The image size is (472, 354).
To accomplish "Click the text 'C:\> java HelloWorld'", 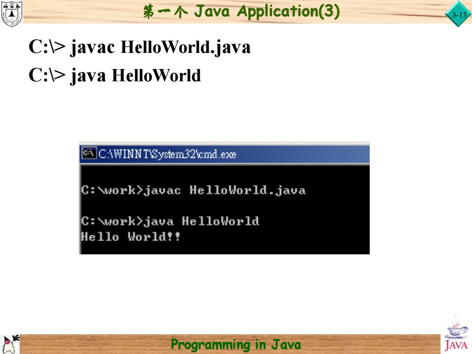I will pyautogui.click(x=115, y=76).
